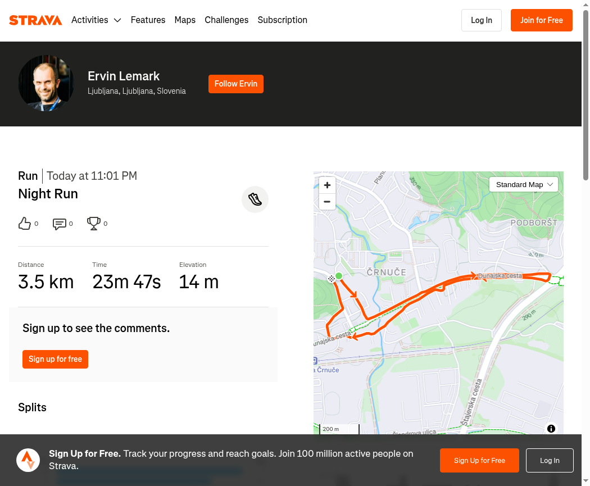Click Ervin Lemark's profile photo
The image size is (590, 486).
tap(46, 83)
